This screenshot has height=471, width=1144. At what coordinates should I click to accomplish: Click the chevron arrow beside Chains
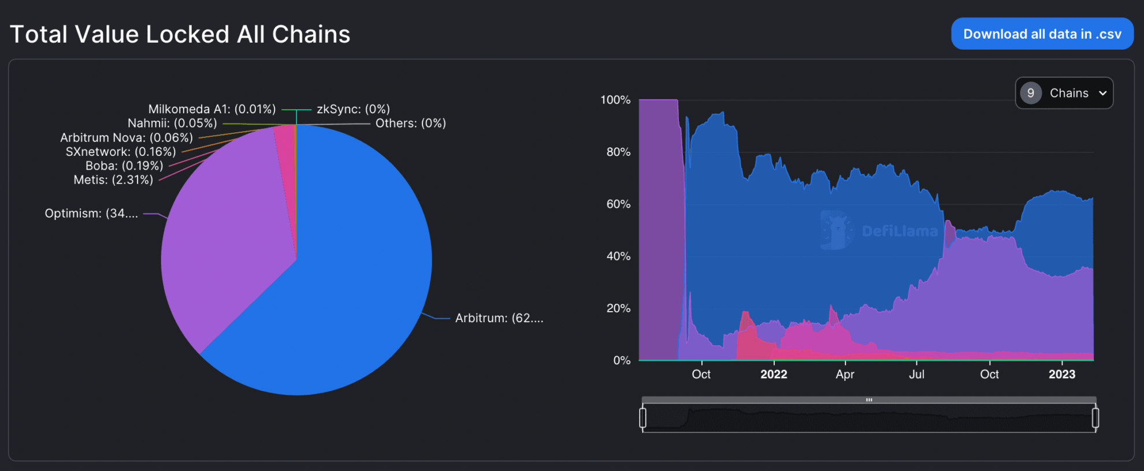[x=1102, y=94]
